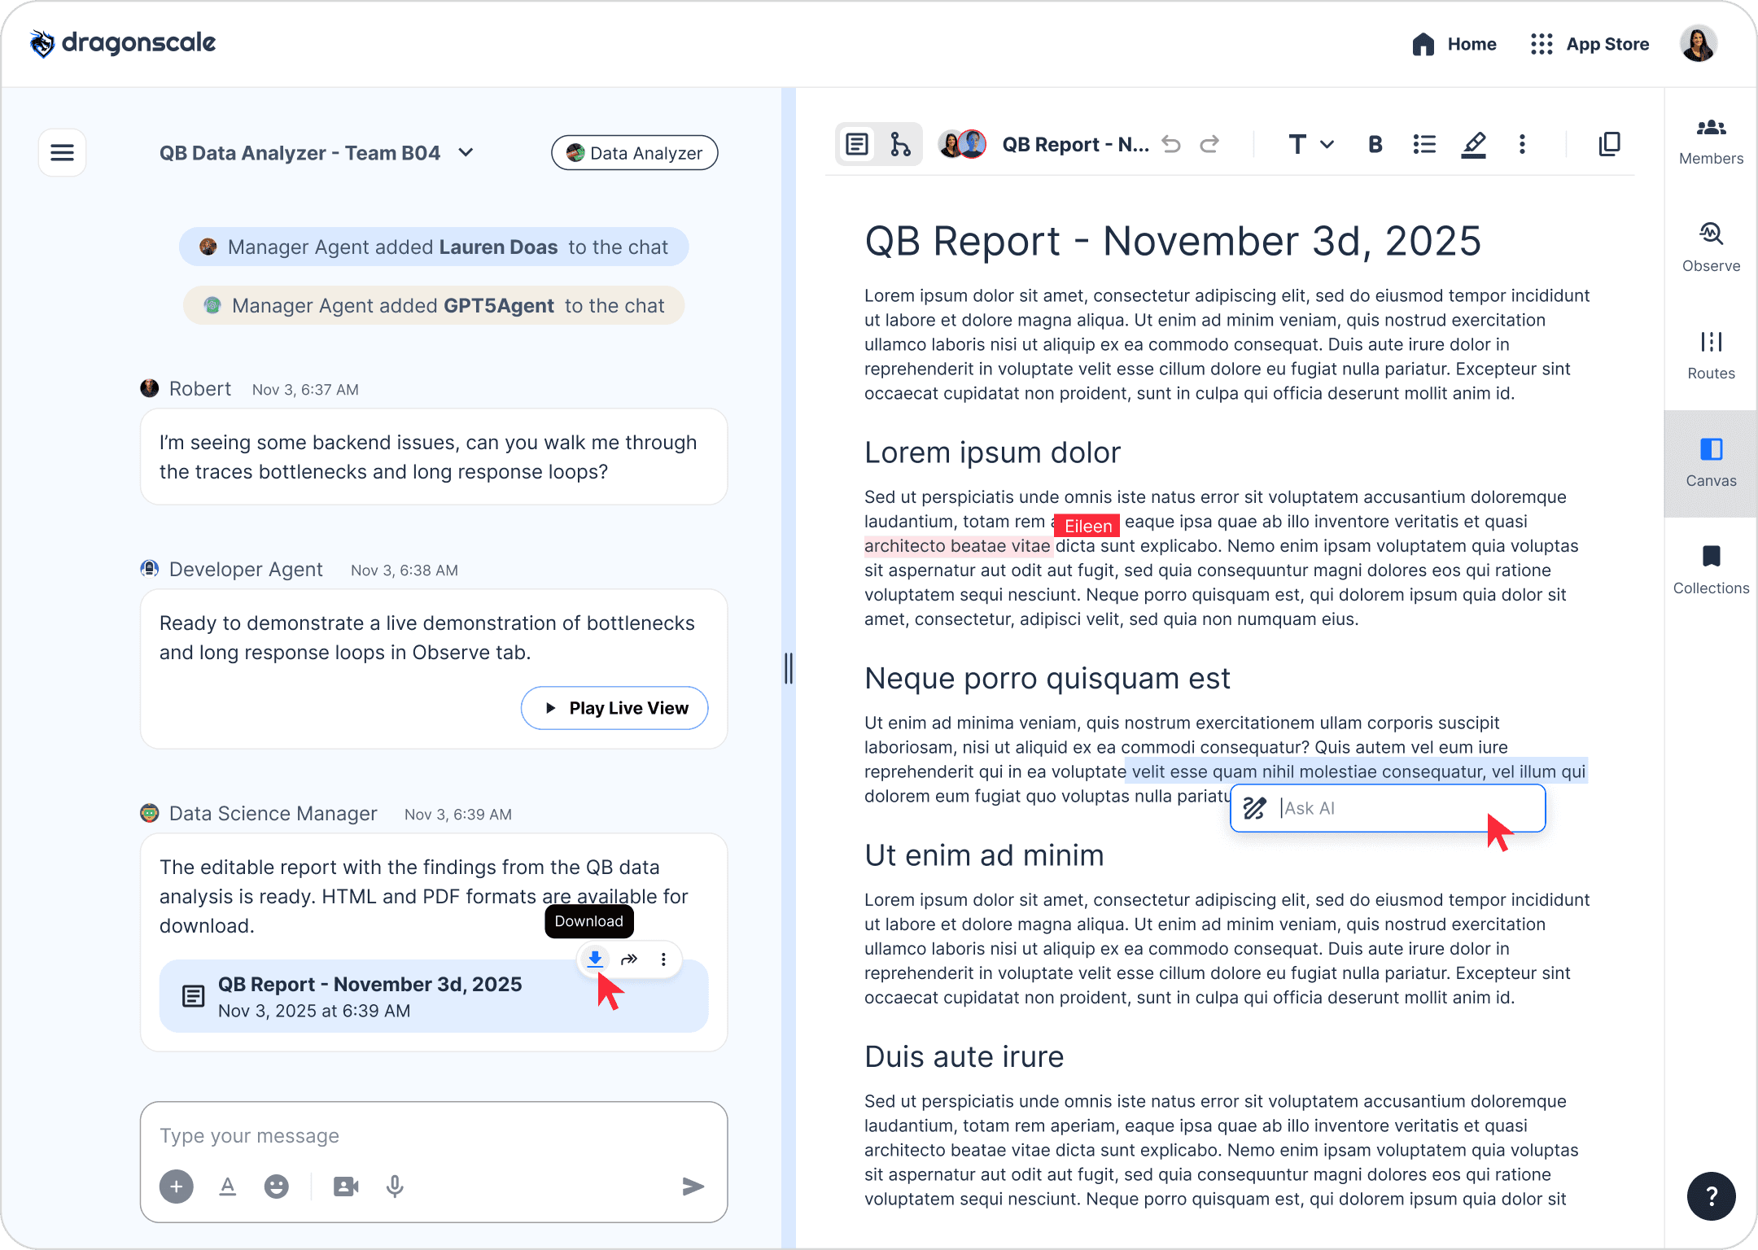The height and width of the screenshot is (1250, 1758).
Task: Switch to document view toggle
Action: tap(857, 145)
